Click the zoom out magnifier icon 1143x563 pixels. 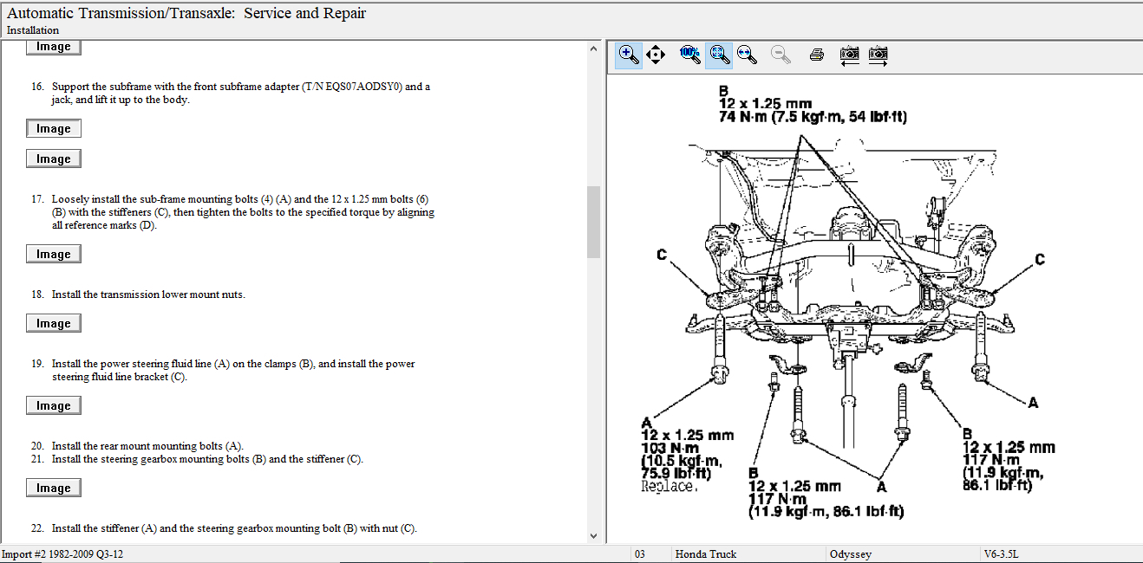[x=781, y=55]
